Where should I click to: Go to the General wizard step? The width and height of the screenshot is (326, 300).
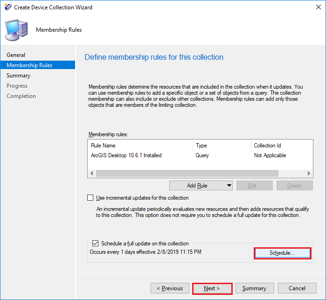tap(16, 55)
